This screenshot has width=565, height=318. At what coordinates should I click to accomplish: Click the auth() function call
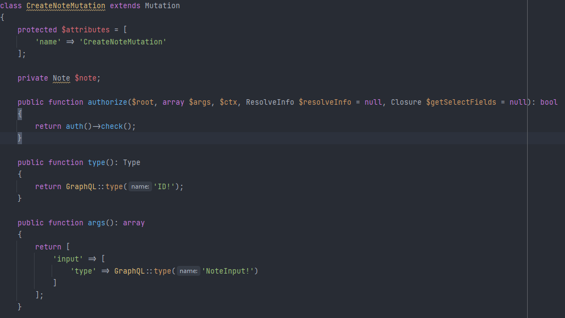pos(79,126)
